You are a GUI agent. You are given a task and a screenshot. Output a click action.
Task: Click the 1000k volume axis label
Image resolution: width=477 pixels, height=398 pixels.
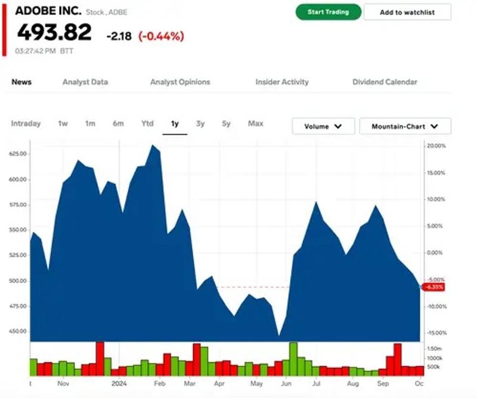435,359
